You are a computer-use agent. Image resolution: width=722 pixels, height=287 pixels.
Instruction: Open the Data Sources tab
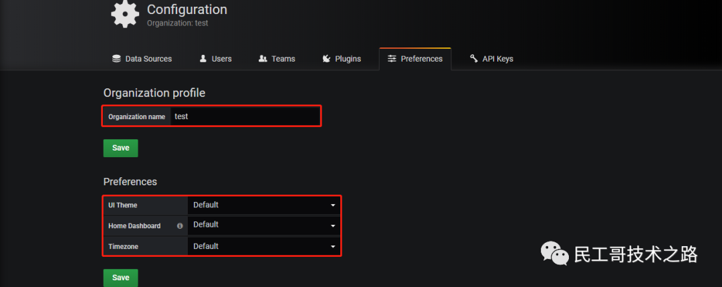[142, 59]
